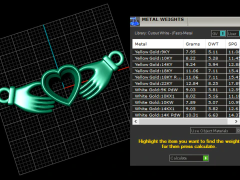Click the 8.22 grams value
Viewport: 240px width, 180px height.
(x=190, y=58)
